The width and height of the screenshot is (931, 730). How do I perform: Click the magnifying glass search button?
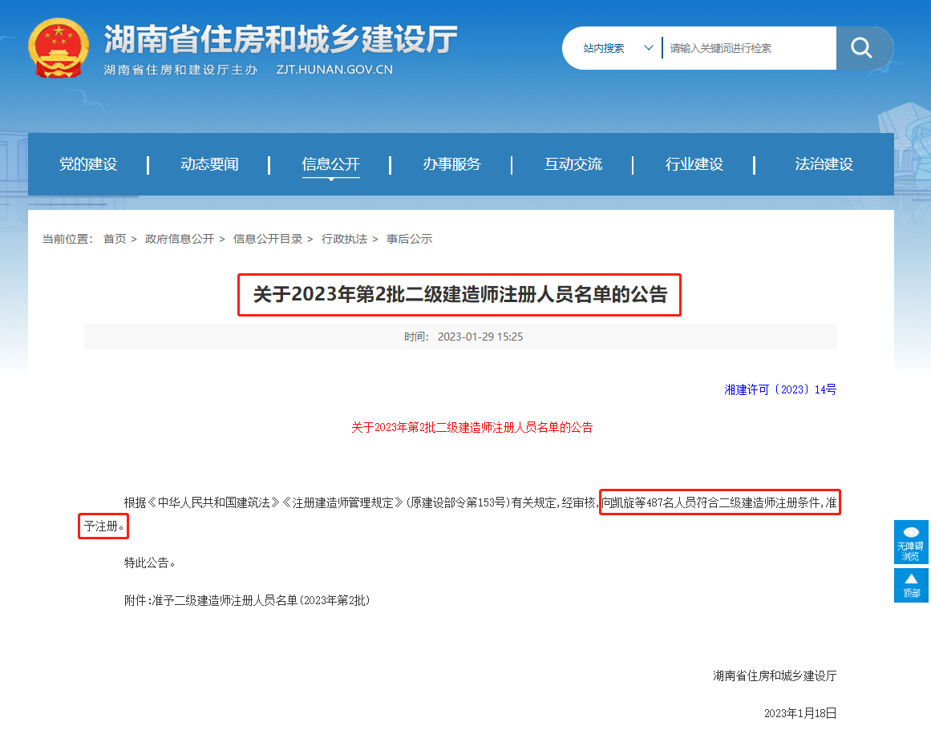pos(862,48)
